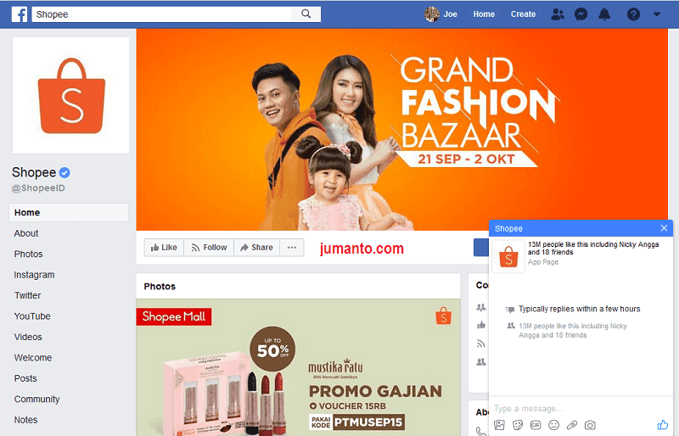Click the Shopee page name
Image resolution: width=679 pixels, height=436 pixels.
34,172
